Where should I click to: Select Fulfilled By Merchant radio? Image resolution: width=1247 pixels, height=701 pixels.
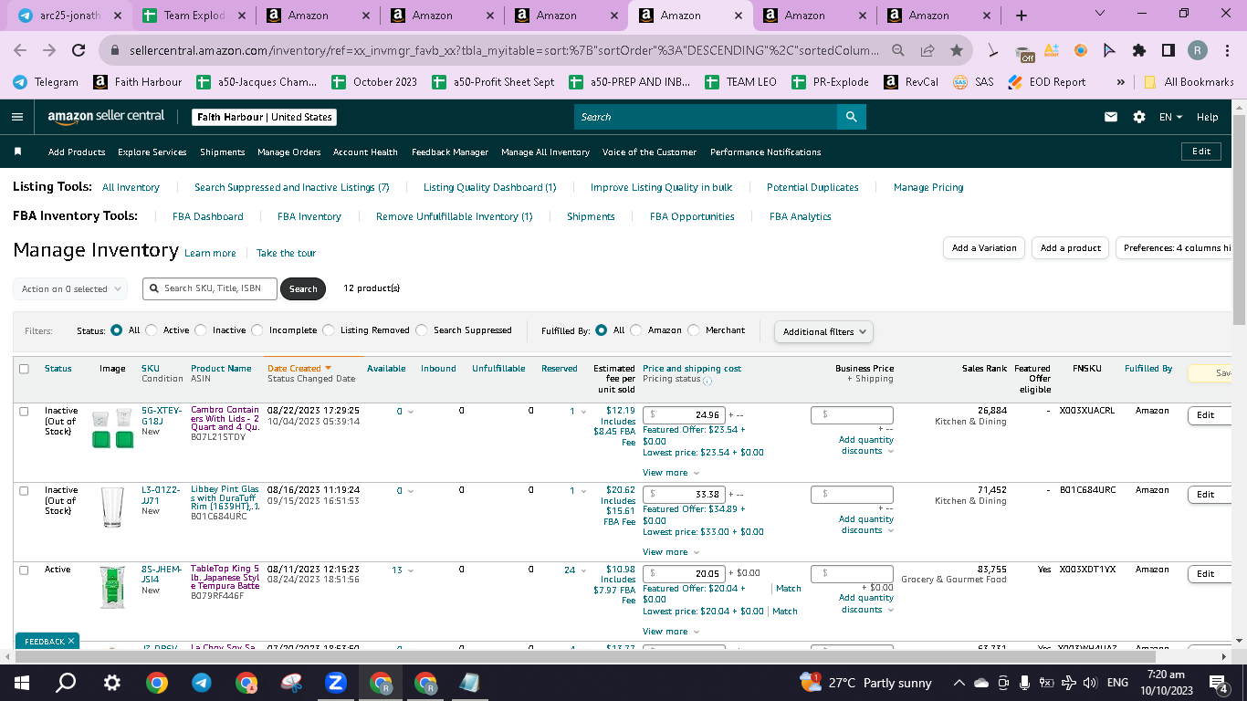(694, 330)
